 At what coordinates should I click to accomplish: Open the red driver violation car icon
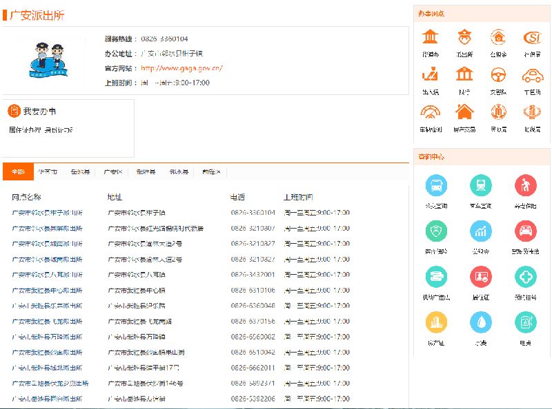point(526,231)
